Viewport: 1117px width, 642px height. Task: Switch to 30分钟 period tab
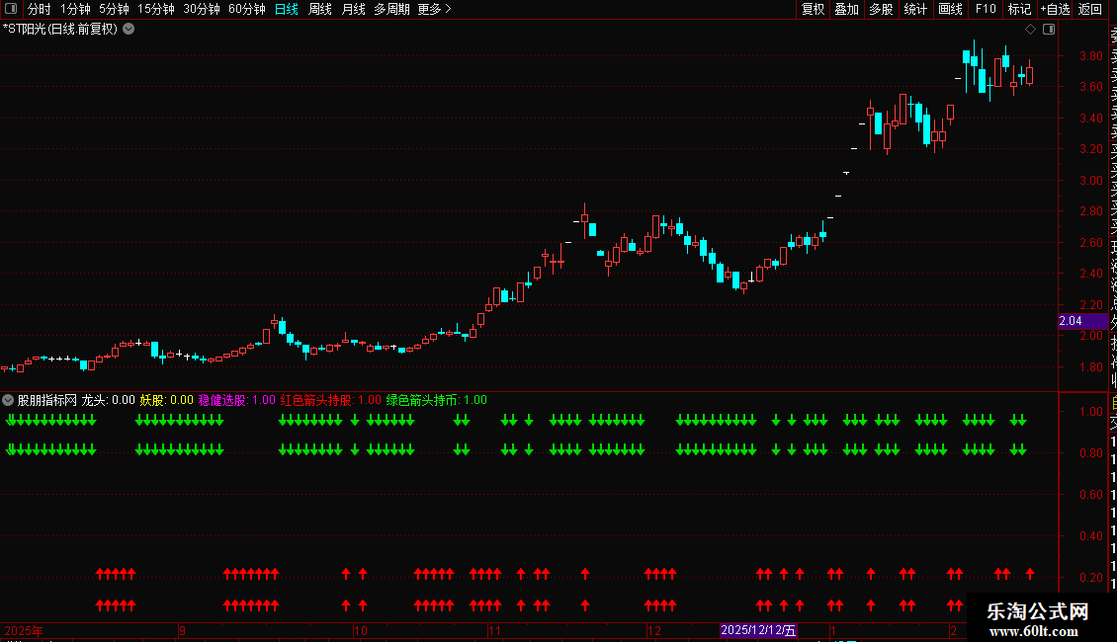click(201, 9)
